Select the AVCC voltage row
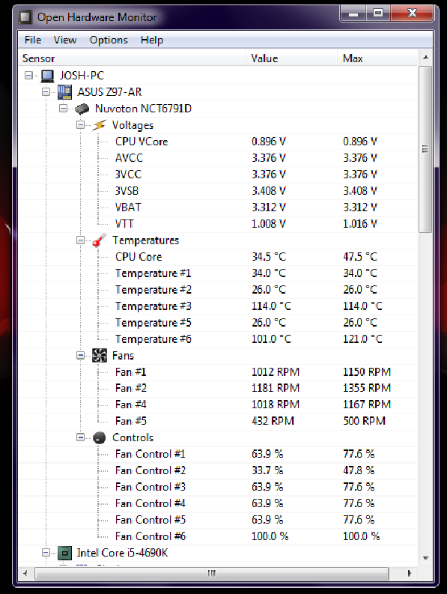 [x=219, y=158]
